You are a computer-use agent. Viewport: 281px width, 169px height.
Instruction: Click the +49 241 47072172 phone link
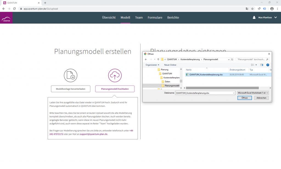click(91, 132)
